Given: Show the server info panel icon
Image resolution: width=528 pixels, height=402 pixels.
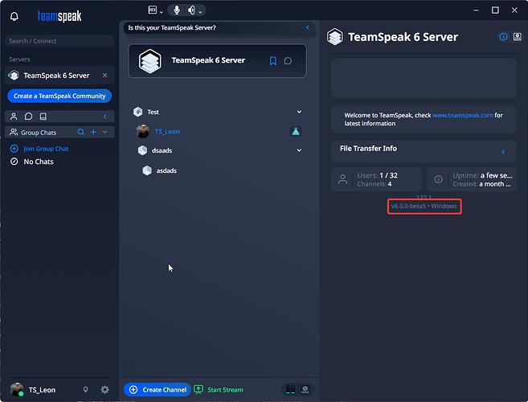Looking at the screenshot, I should click(504, 37).
